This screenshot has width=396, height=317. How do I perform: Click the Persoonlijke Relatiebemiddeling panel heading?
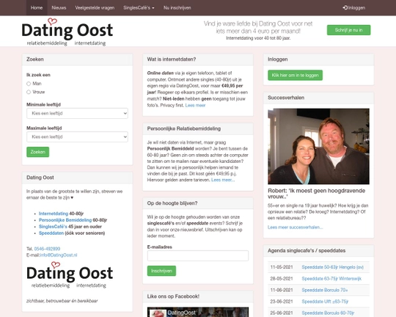pyautogui.click(x=184, y=128)
